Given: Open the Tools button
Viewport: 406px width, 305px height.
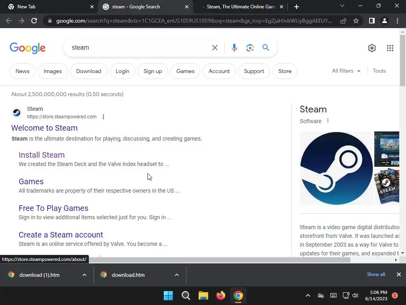Looking at the screenshot, I should [x=379, y=71].
